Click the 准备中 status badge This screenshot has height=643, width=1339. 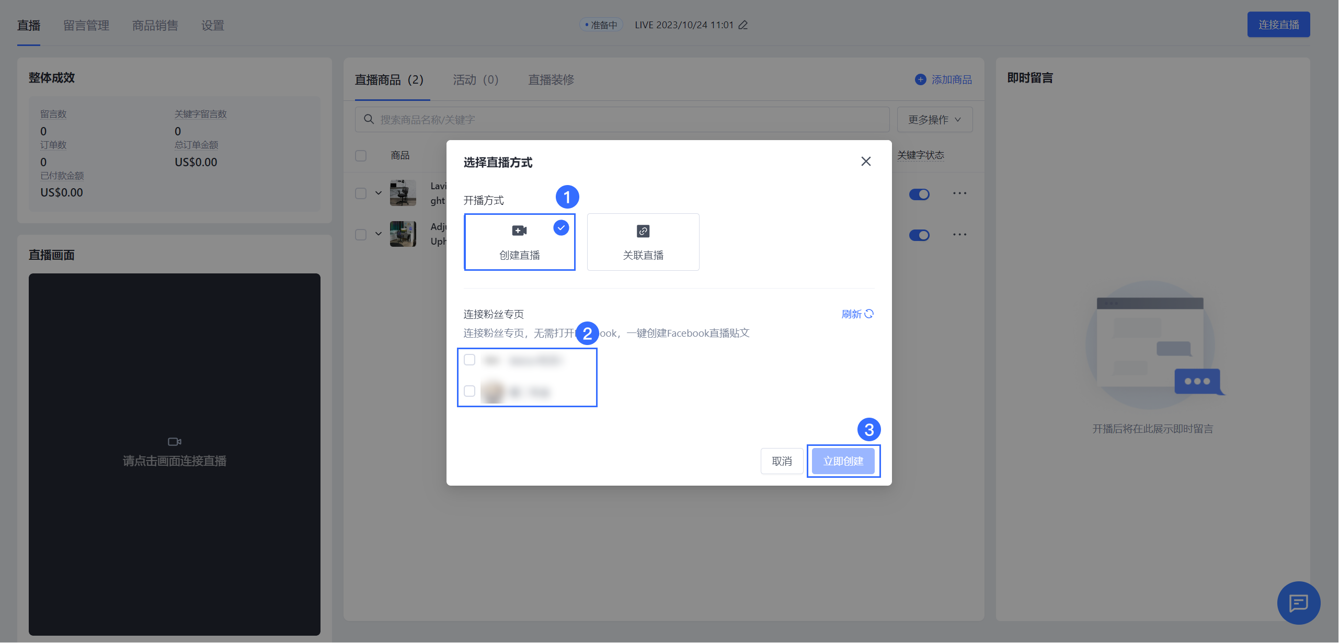pos(601,25)
